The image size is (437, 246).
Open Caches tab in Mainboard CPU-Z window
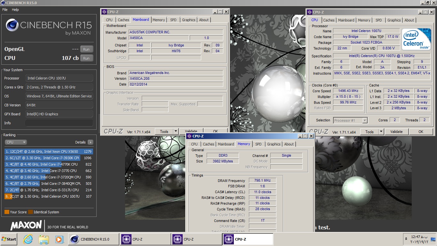point(123,20)
